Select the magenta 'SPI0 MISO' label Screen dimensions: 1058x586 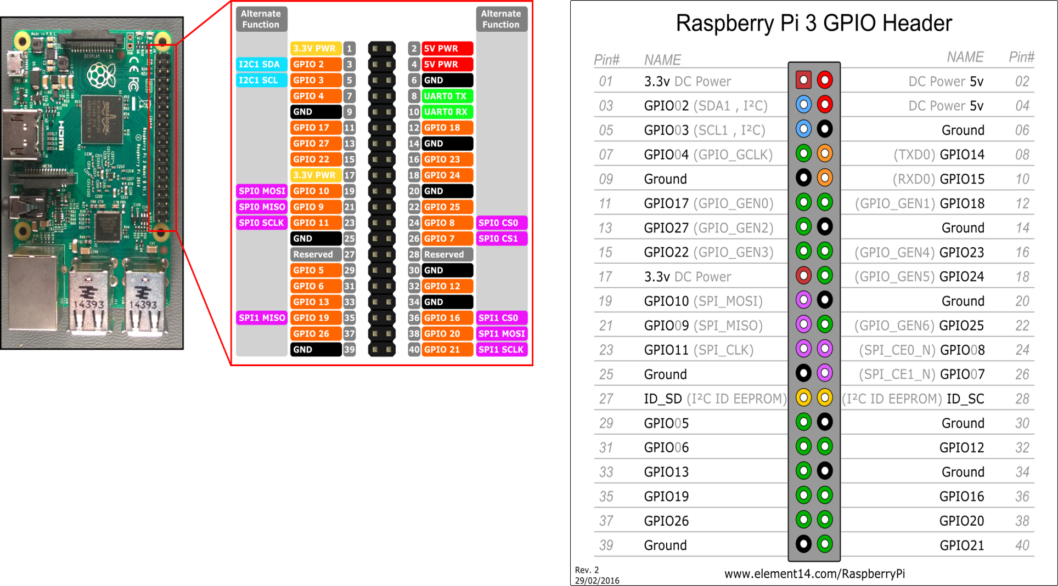pos(261,207)
